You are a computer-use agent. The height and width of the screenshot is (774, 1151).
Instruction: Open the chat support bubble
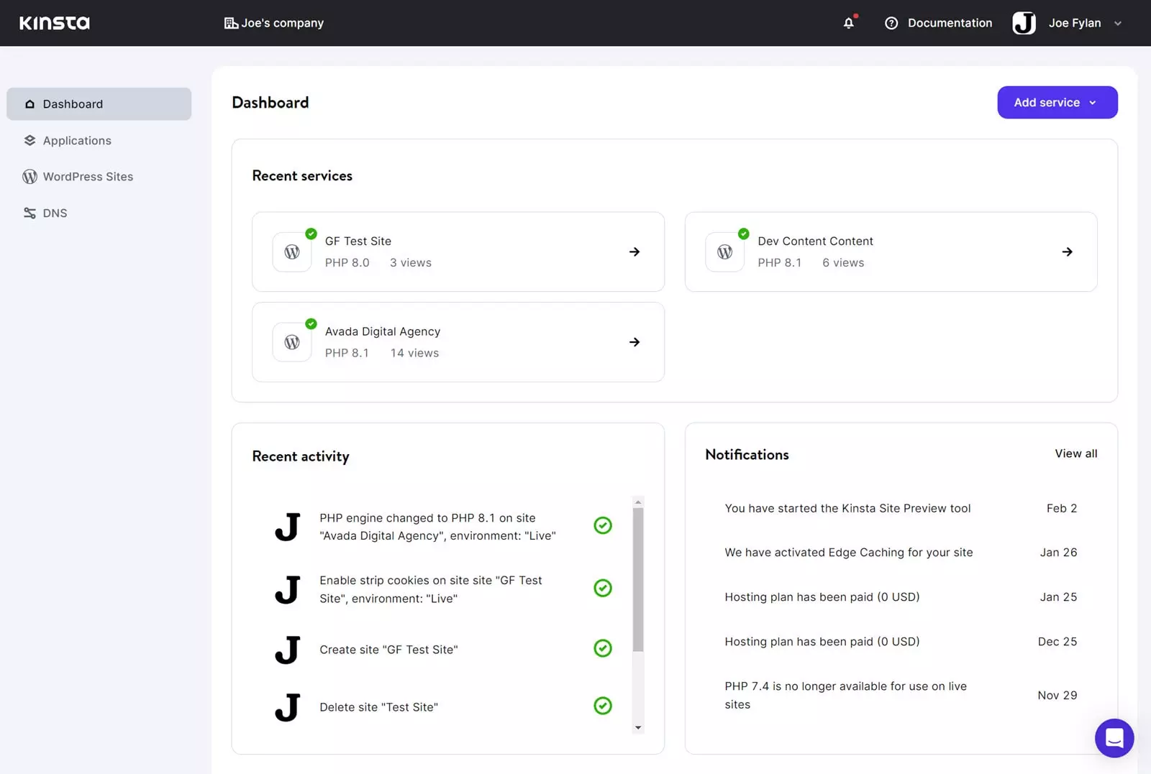point(1114,738)
